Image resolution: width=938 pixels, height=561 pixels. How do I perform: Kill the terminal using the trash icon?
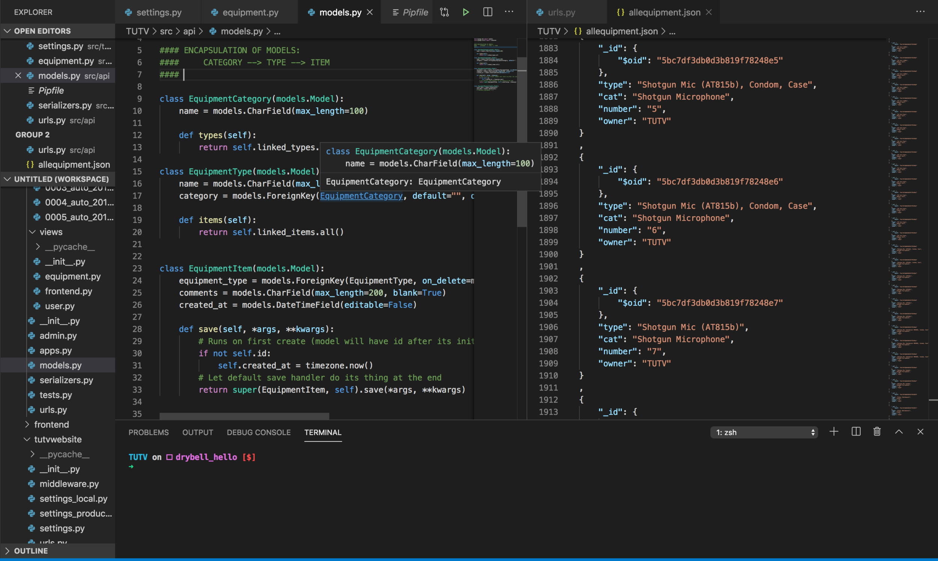tap(877, 431)
